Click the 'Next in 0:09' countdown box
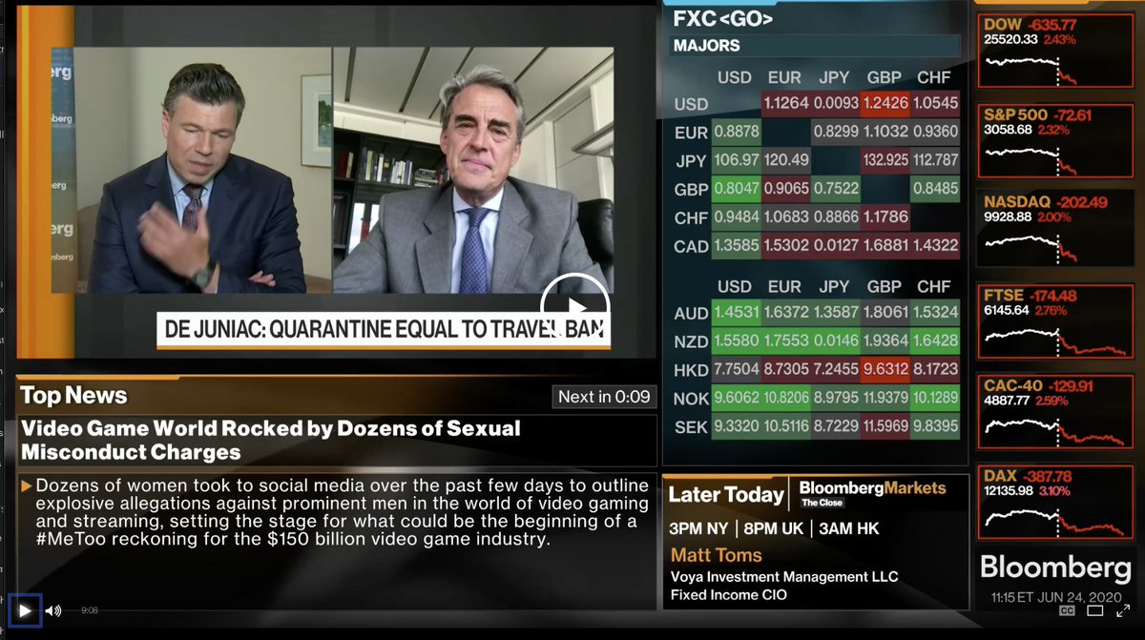Screen dimensions: 1145x640 (x=604, y=397)
